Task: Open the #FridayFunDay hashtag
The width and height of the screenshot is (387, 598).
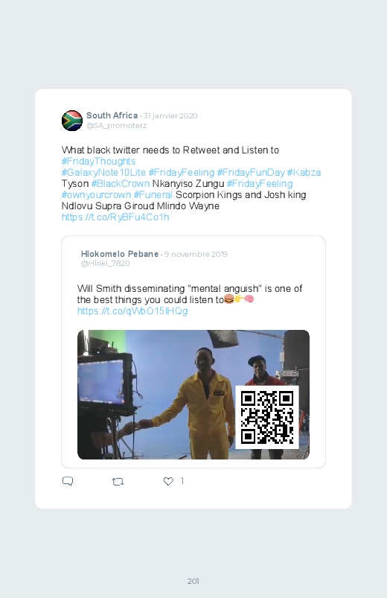Action: click(251, 172)
